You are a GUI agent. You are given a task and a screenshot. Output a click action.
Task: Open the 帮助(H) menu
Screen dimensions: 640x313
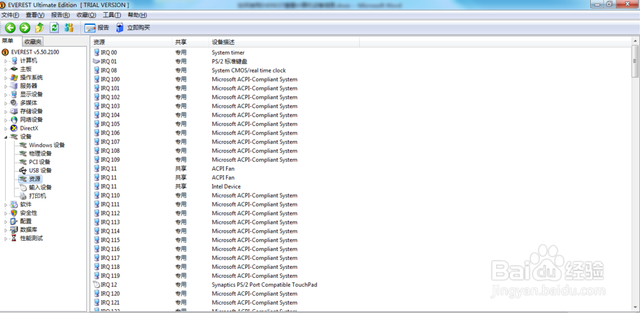[137, 15]
